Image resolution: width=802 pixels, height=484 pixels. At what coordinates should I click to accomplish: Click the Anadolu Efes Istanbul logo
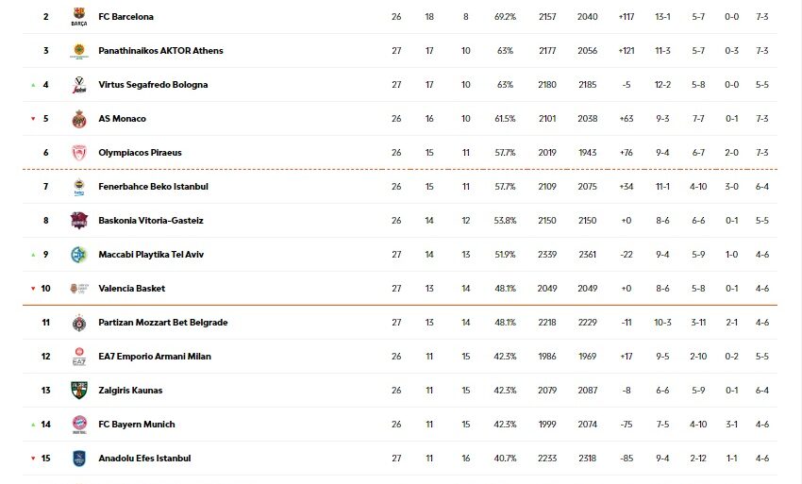[79, 459]
